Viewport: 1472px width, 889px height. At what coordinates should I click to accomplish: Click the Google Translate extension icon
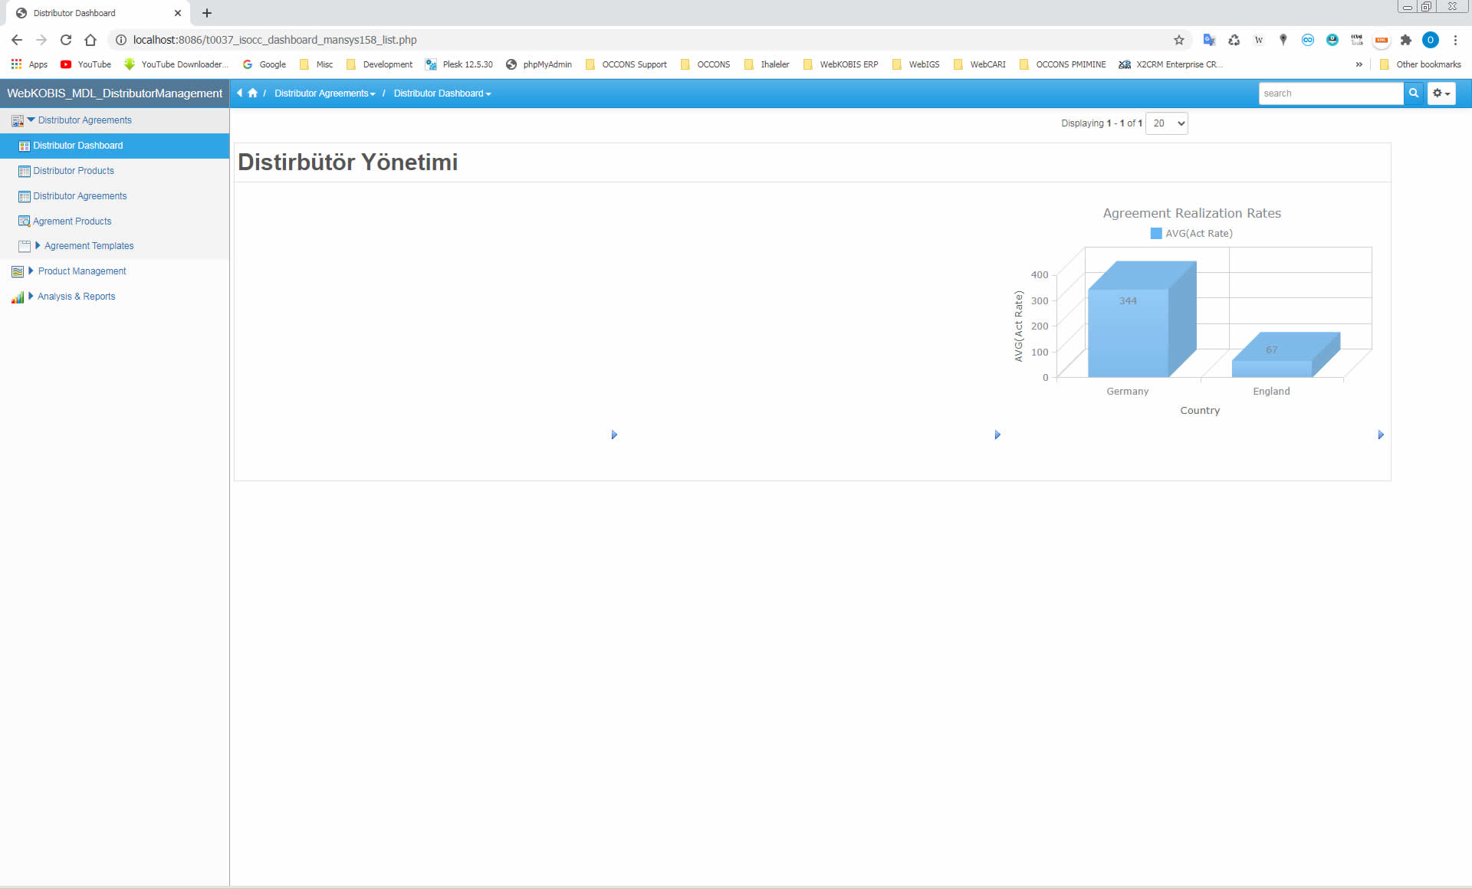click(1210, 40)
